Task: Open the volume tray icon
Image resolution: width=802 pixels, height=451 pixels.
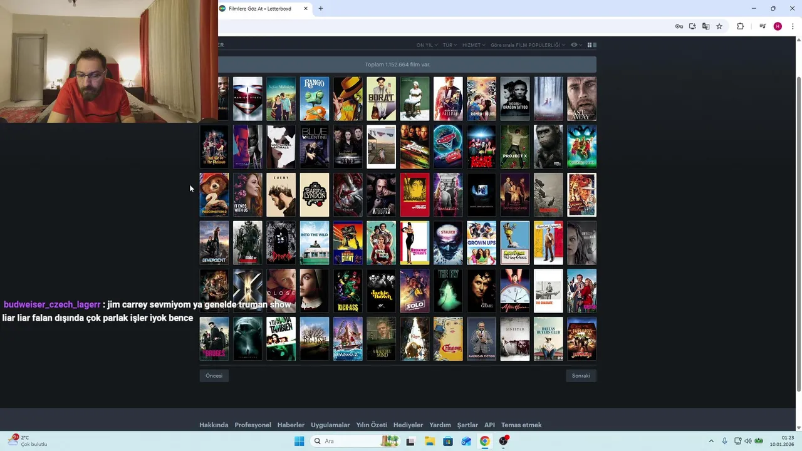Action: click(x=748, y=441)
